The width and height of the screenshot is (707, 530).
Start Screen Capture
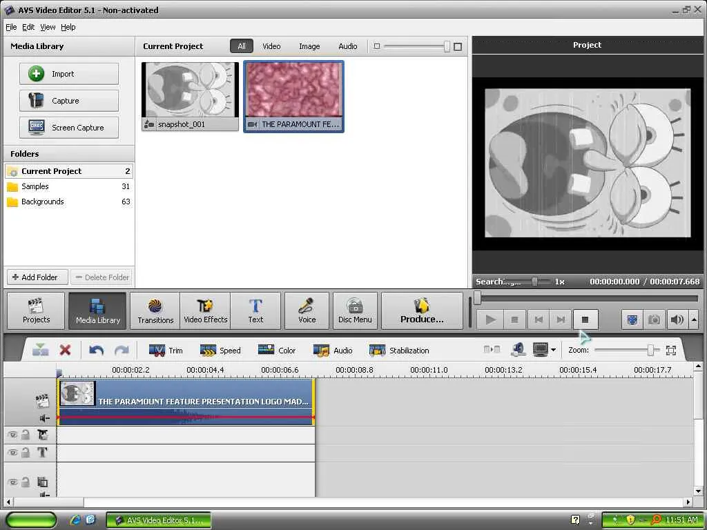click(x=68, y=128)
